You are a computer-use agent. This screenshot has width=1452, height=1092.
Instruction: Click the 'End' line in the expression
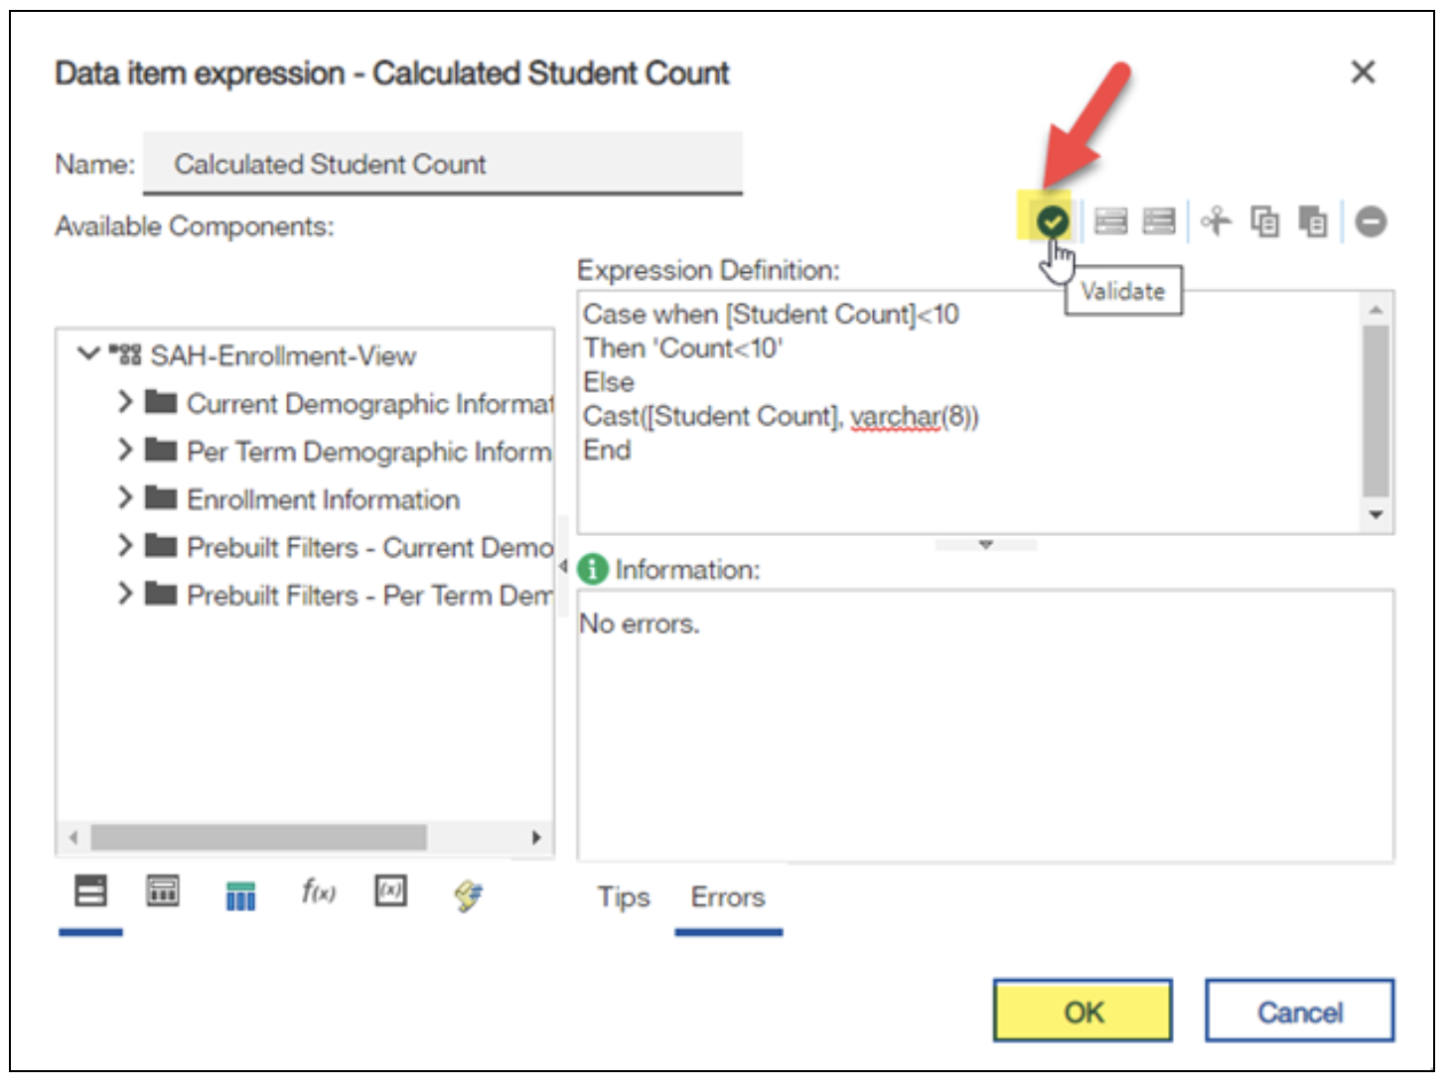pyautogui.click(x=607, y=450)
